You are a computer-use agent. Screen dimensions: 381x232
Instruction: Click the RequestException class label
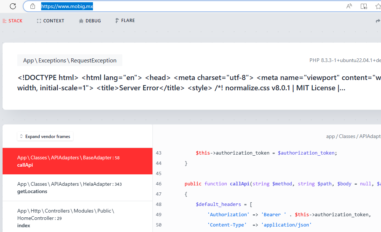tap(70, 61)
